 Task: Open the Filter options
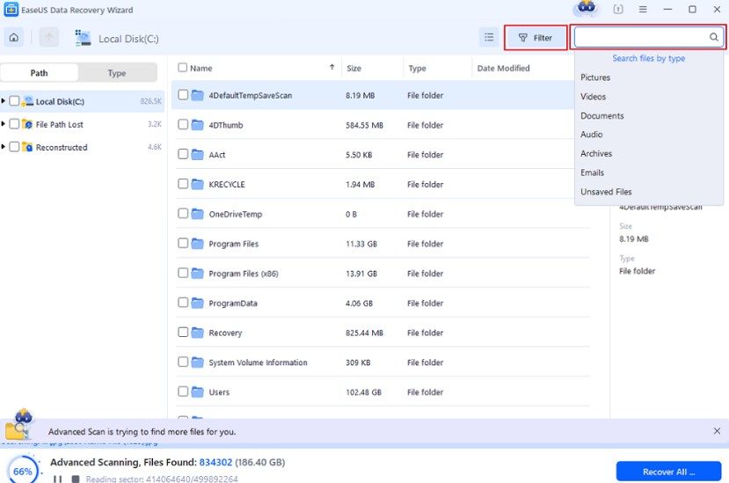pyautogui.click(x=536, y=38)
